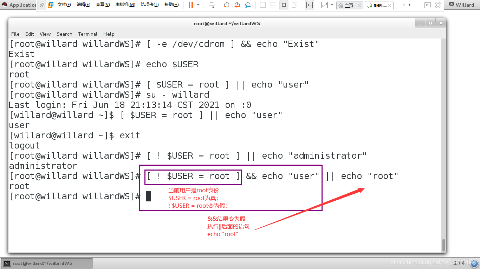Select the root@willard taskbar window button

(46, 263)
